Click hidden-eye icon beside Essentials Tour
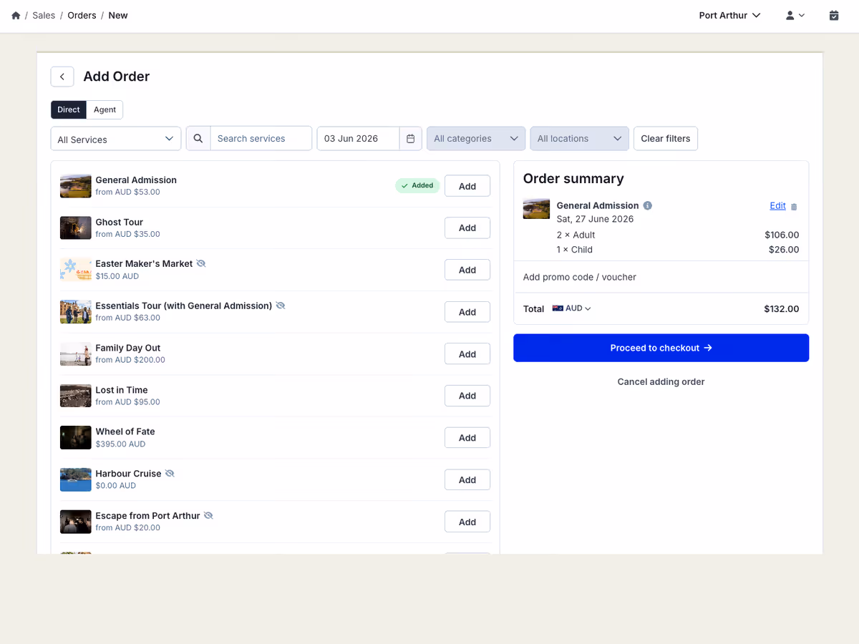 [x=281, y=306]
